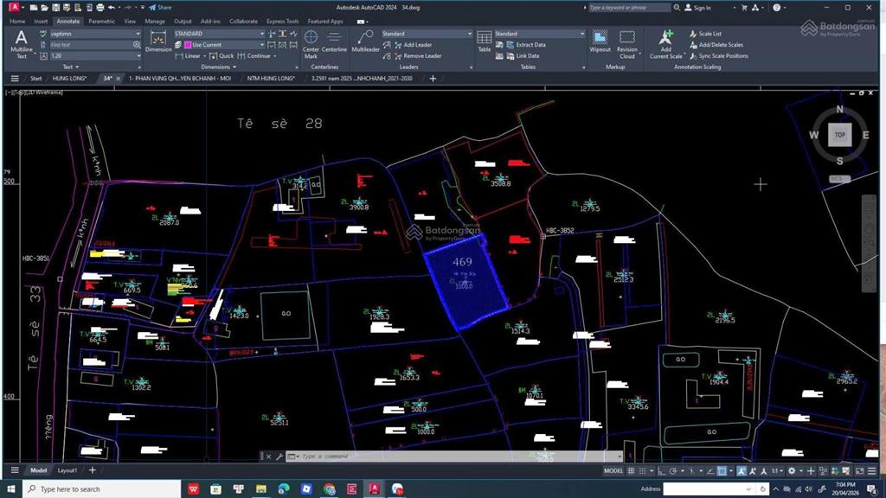Screen dimensions: 886x498
Task: Open the 'Use Current' dimension layer dropdown
Action: (224, 45)
